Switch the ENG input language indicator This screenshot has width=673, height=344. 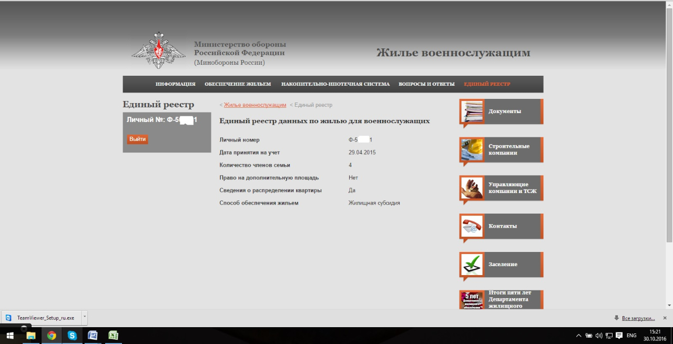pos(631,336)
